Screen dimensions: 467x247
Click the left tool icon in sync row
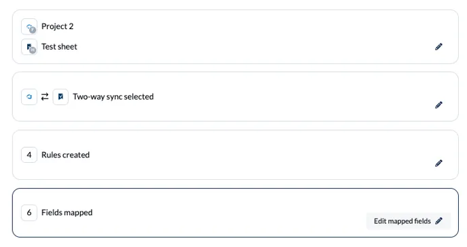tap(29, 97)
